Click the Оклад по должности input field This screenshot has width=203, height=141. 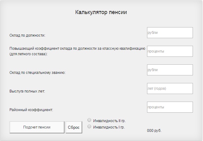pyautogui.click(x=170, y=33)
